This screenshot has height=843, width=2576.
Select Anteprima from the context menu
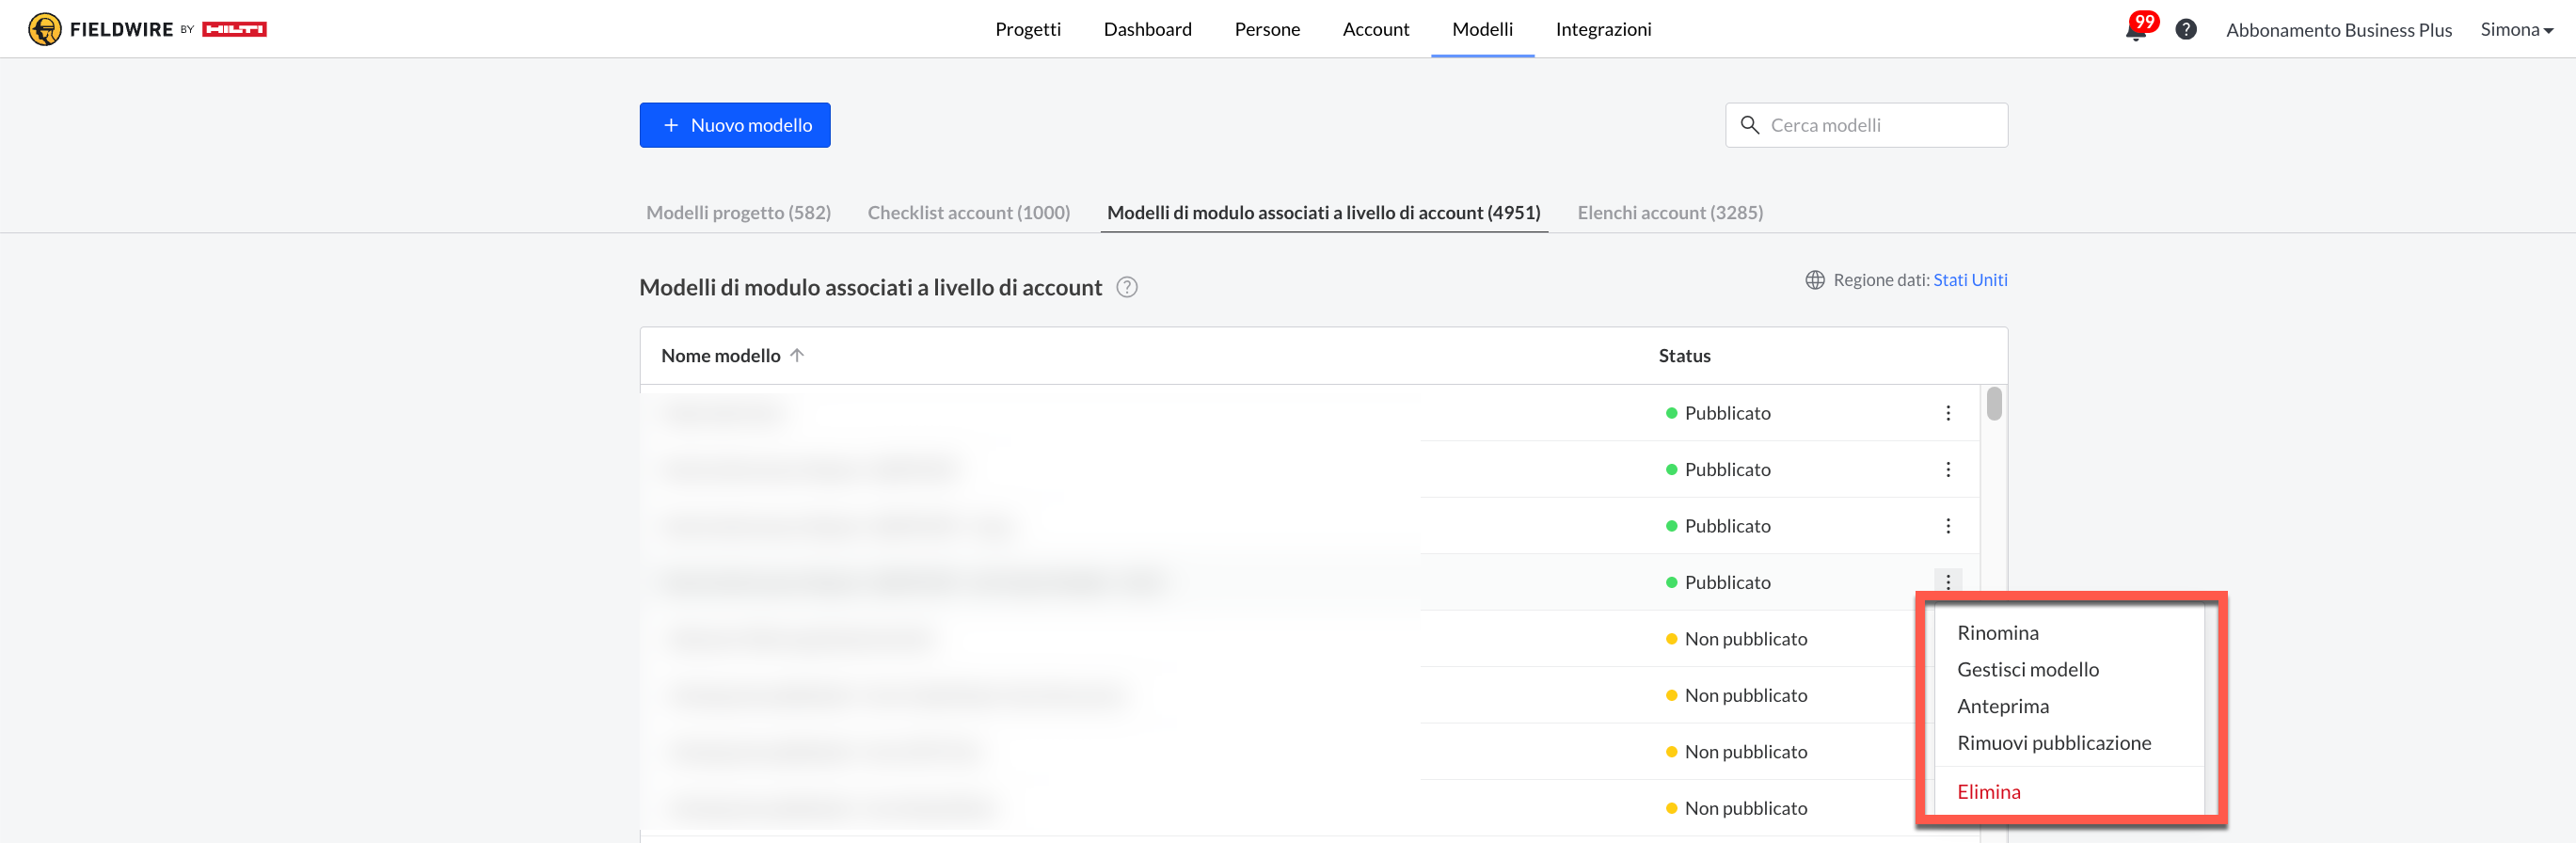click(2002, 707)
